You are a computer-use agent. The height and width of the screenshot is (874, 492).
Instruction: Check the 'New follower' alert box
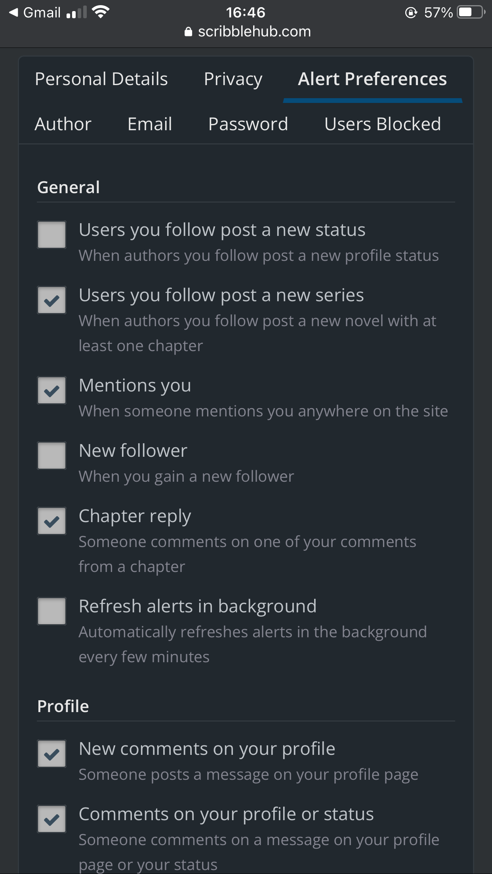51,456
